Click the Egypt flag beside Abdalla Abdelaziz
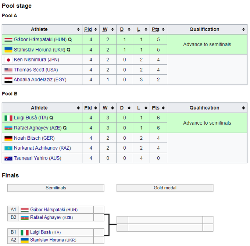The height and width of the screenshot is (246, 250). coord(8,80)
